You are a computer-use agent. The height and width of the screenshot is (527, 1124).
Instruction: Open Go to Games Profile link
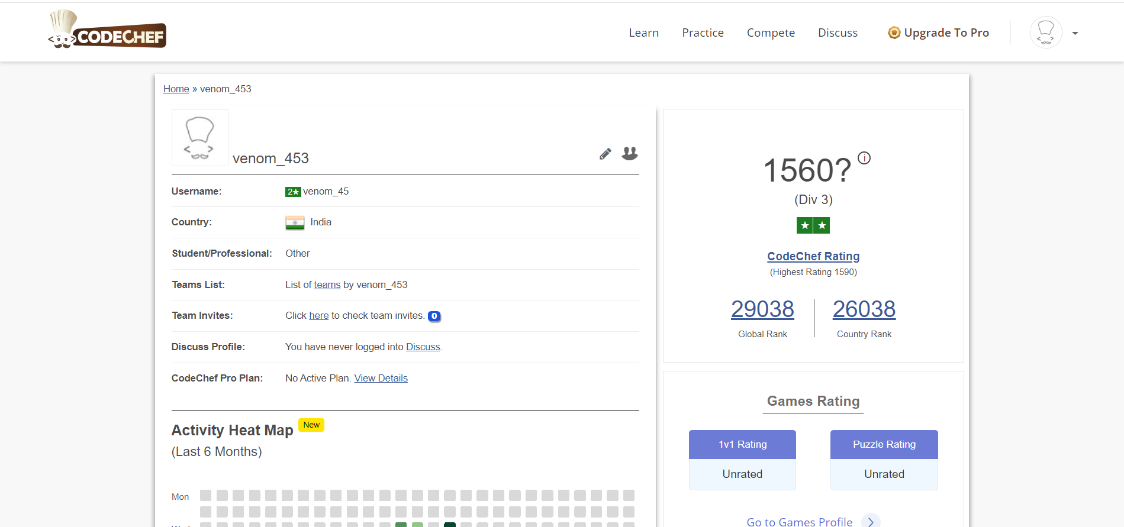(x=800, y=522)
